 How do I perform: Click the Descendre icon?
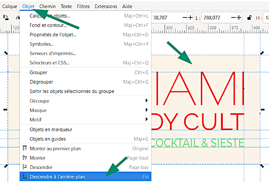click(25, 167)
